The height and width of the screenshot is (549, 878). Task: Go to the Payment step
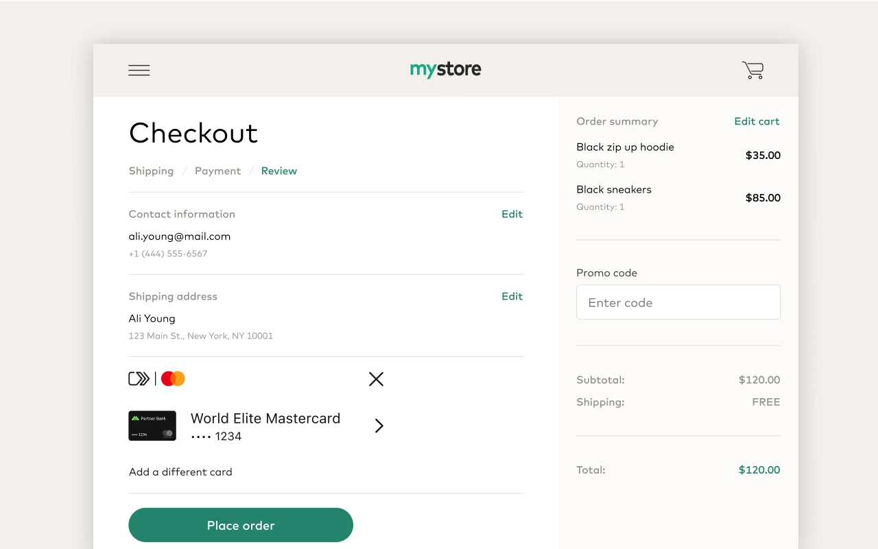pos(217,171)
